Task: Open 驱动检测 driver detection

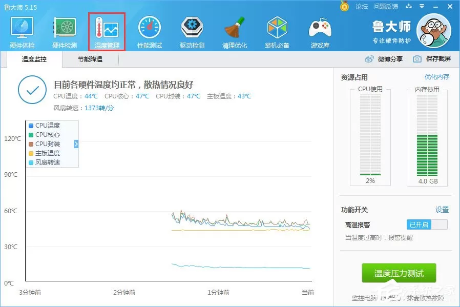Action: pos(192,33)
